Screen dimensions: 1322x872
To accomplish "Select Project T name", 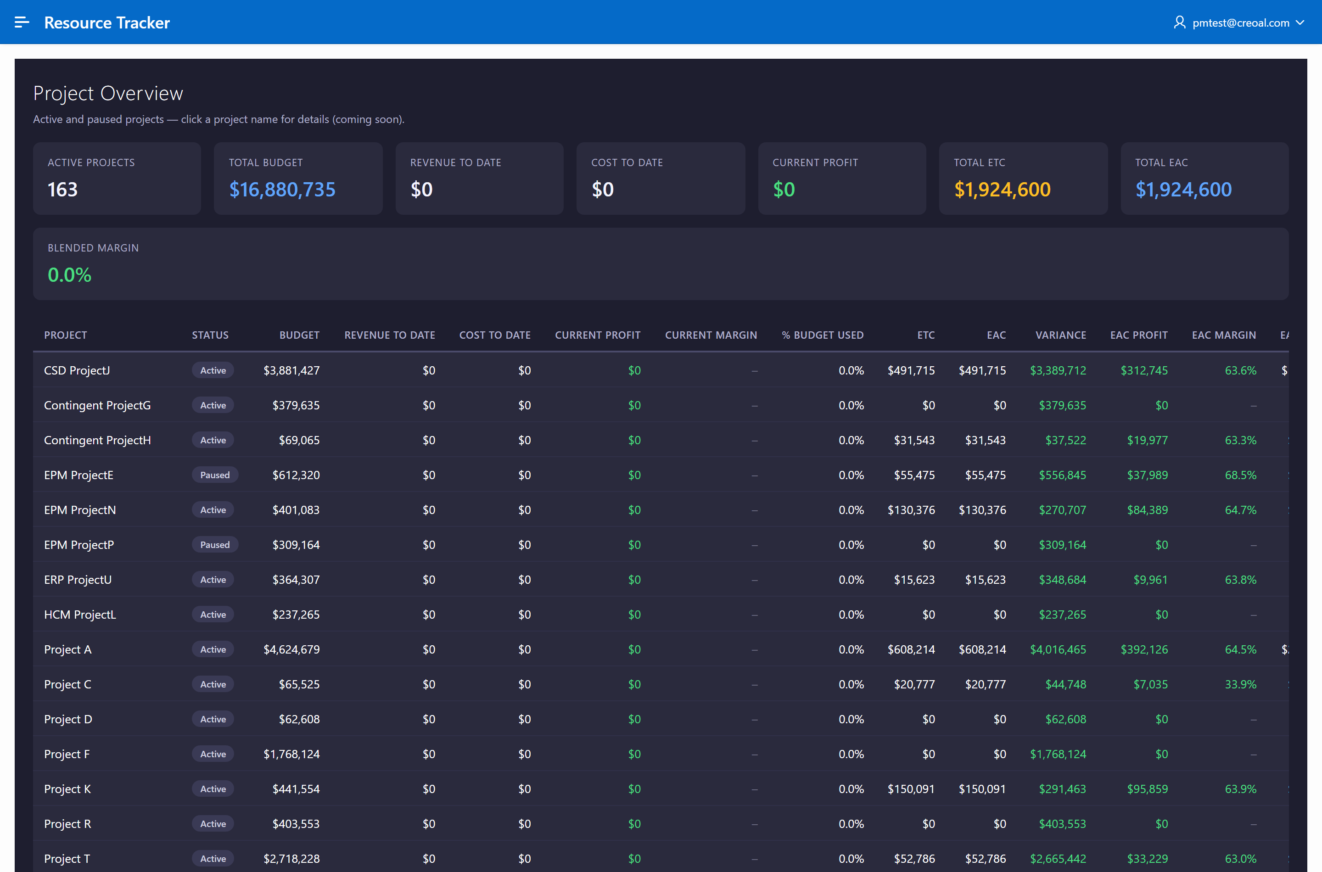I will 67,859.
